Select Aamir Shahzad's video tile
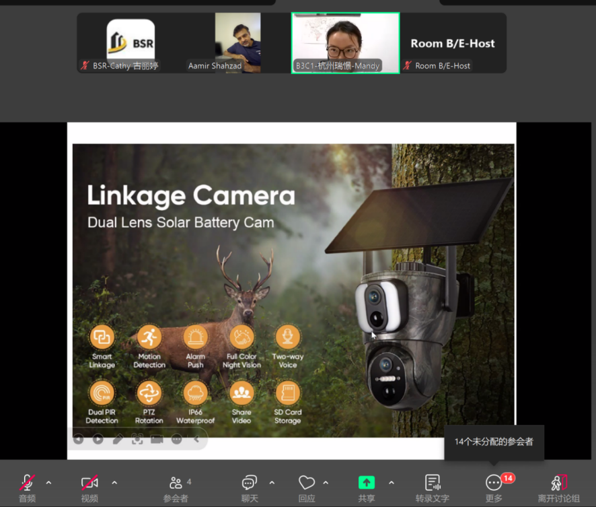596x507 pixels. pyautogui.click(x=238, y=43)
